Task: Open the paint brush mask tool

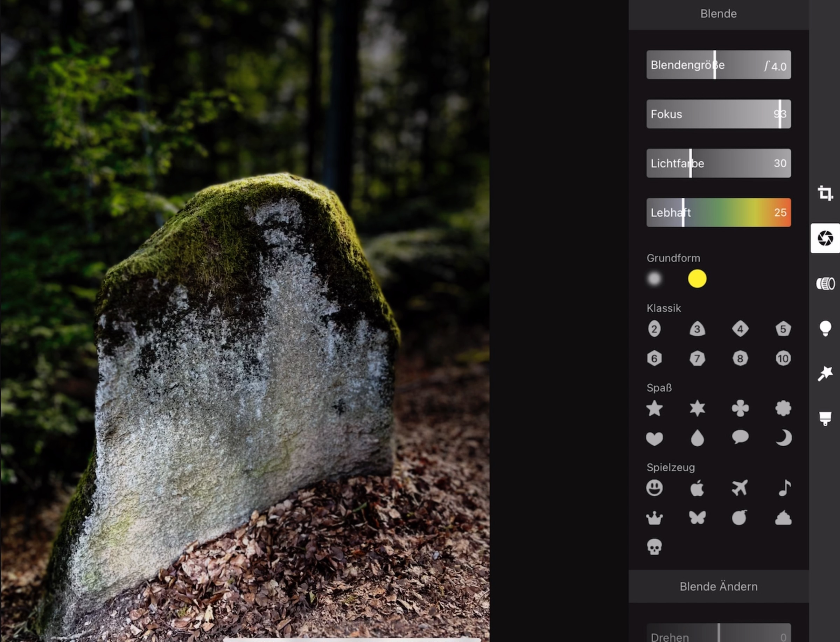Action: [x=825, y=418]
